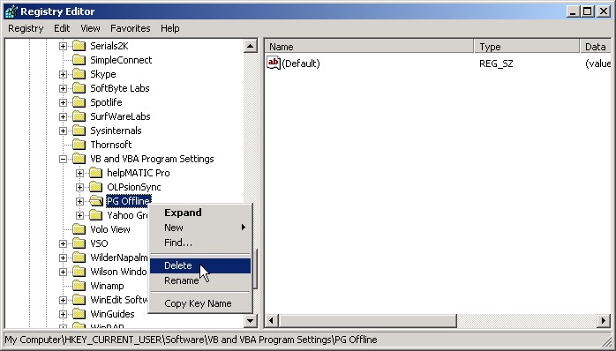Open the View menu

pyautogui.click(x=90, y=28)
